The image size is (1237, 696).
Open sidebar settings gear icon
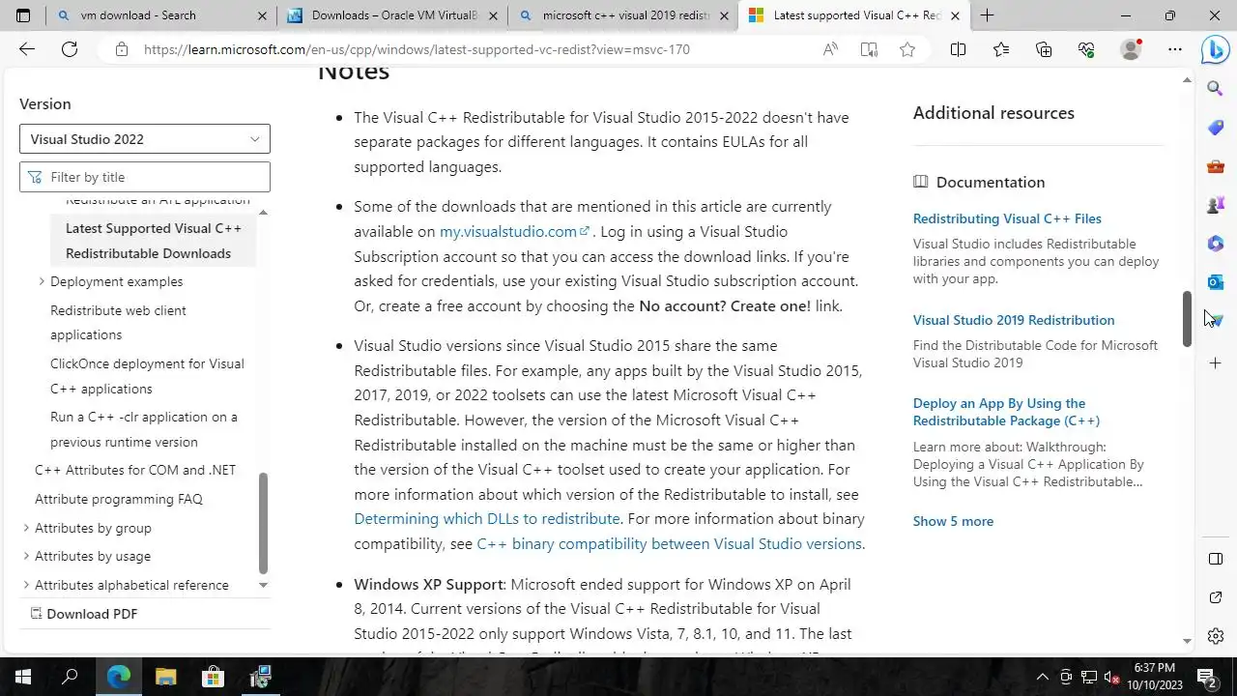(x=1216, y=636)
